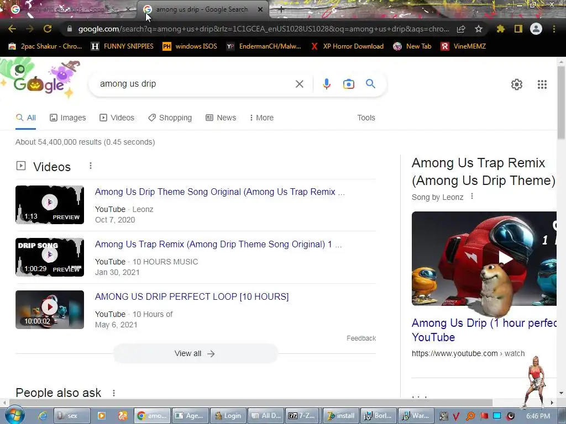Open Among Us Drip Theme Song Original link
566x424 pixels.
click(219, 192)
